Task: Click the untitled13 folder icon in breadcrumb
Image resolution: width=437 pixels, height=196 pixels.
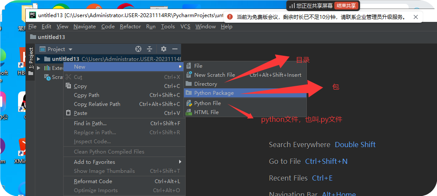Action: pos(33,37)
